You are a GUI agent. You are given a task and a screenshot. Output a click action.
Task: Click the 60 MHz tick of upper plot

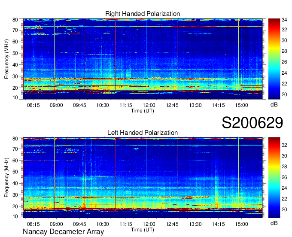click(x=15, y=42)
